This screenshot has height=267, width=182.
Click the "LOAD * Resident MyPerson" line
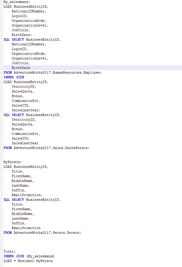click(x=28, y=261)
